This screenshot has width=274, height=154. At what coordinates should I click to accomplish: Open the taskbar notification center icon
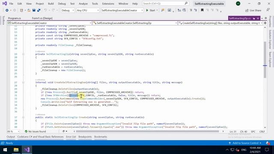click(267, 150)
